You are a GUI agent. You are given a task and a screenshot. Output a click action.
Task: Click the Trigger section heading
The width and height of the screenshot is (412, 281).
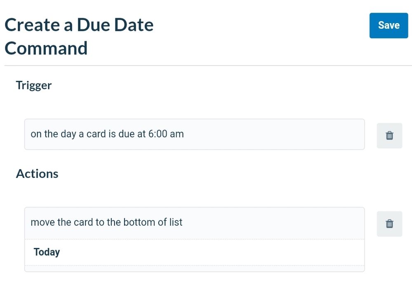34,85
